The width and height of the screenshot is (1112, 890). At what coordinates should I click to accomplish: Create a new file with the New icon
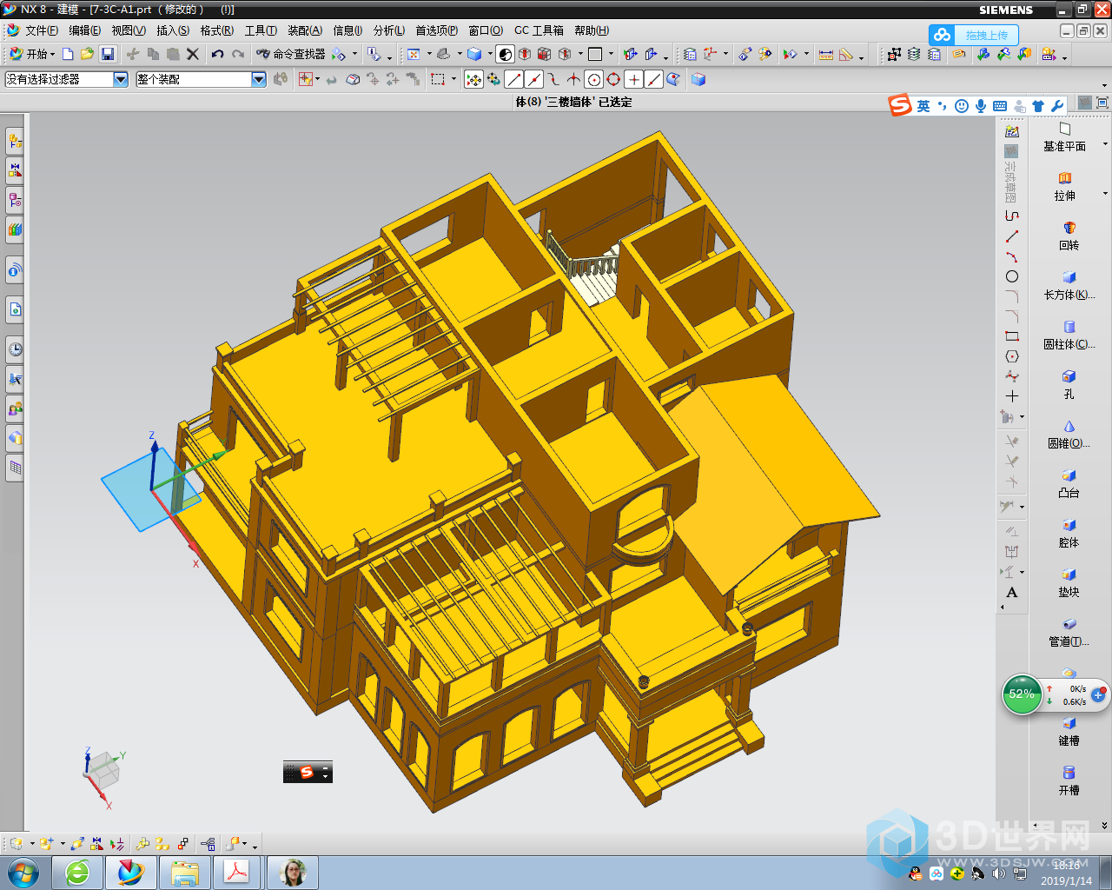tap(68, 54)
